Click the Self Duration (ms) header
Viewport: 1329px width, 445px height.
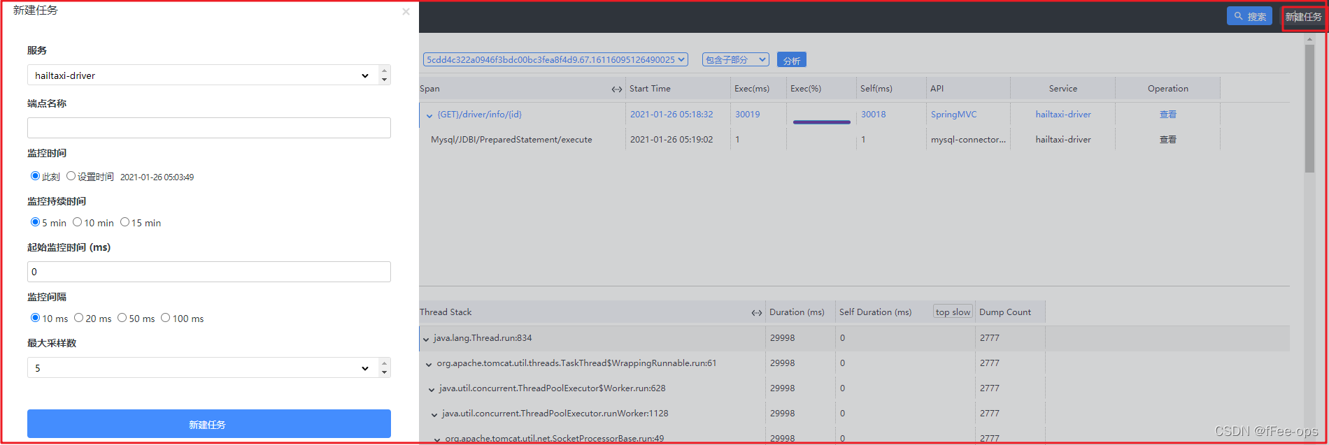(875, 312)
